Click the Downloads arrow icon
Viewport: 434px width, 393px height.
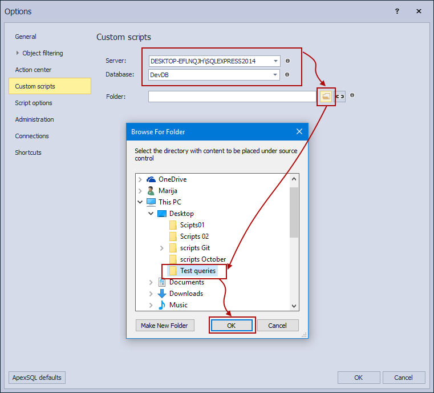(x=162, y=294)
